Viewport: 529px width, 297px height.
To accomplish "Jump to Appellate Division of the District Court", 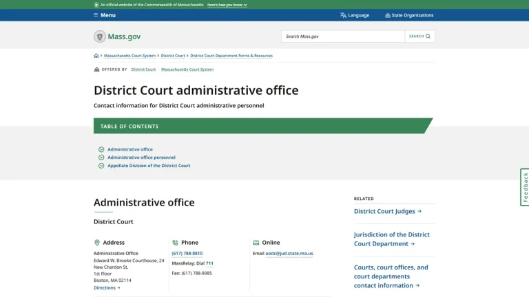I will coord(149,166).
